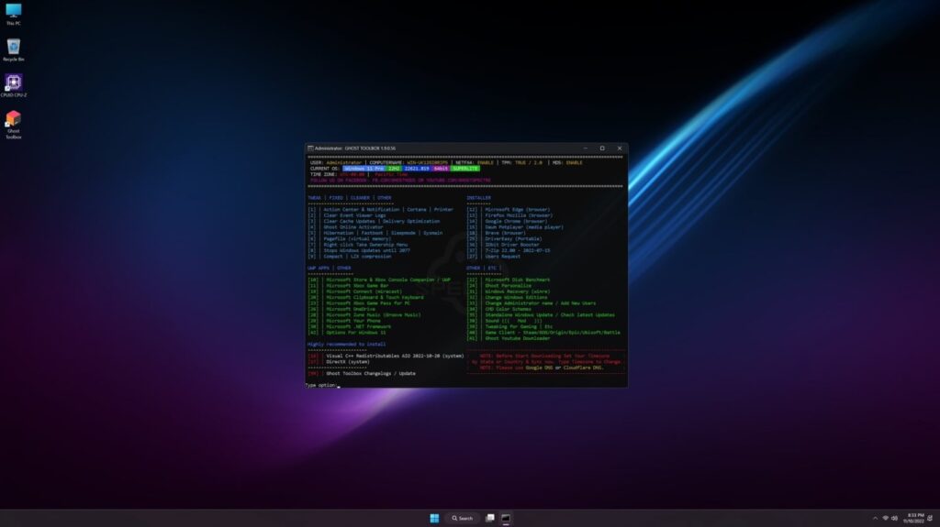This screenshot has height=527, width=940.
Task: Launch CPUID CPU-Z desktop shortcut
Action: (13, 85)
